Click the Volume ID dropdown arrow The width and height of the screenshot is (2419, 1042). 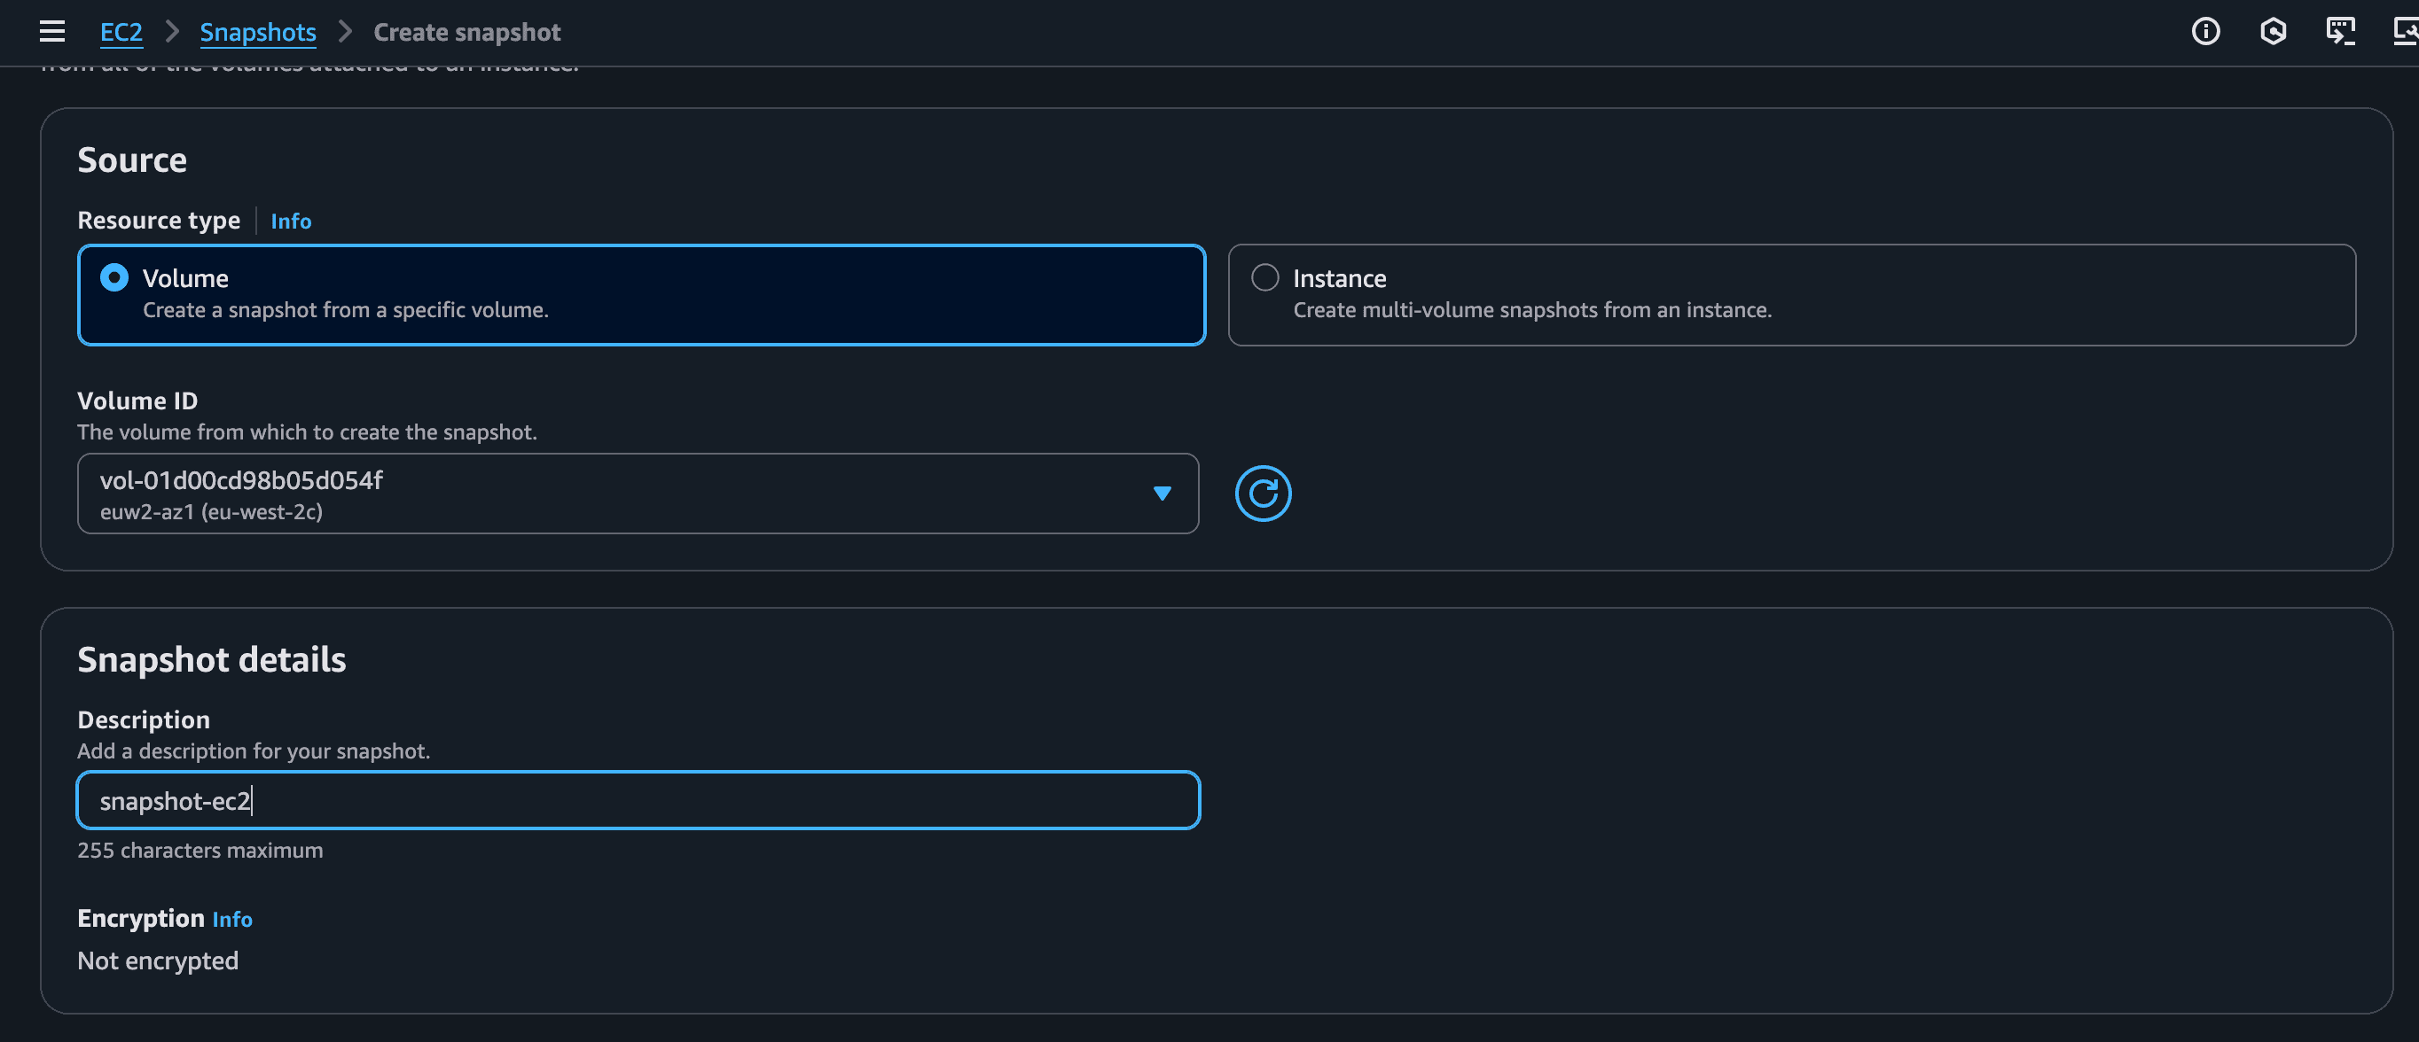click(x=1162, y=494)
